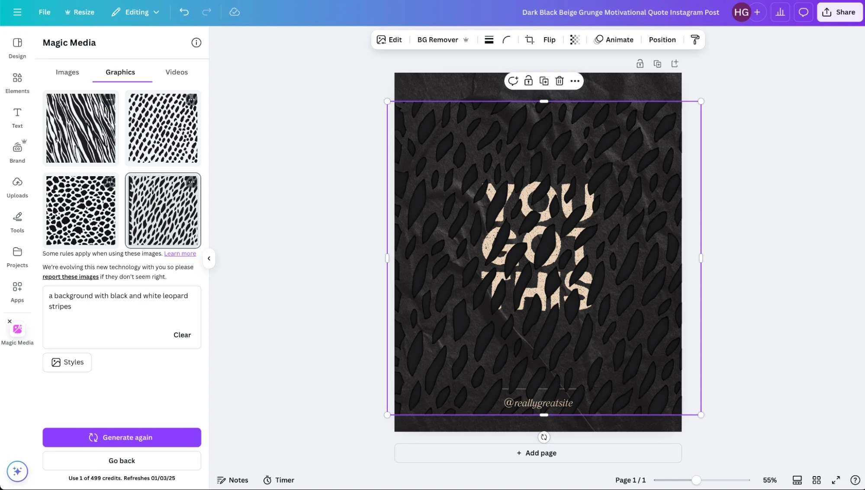The height and width of the screenshot is (490, 865).
Task: Open the Editing mode dropdown
Action: (135, 12)
